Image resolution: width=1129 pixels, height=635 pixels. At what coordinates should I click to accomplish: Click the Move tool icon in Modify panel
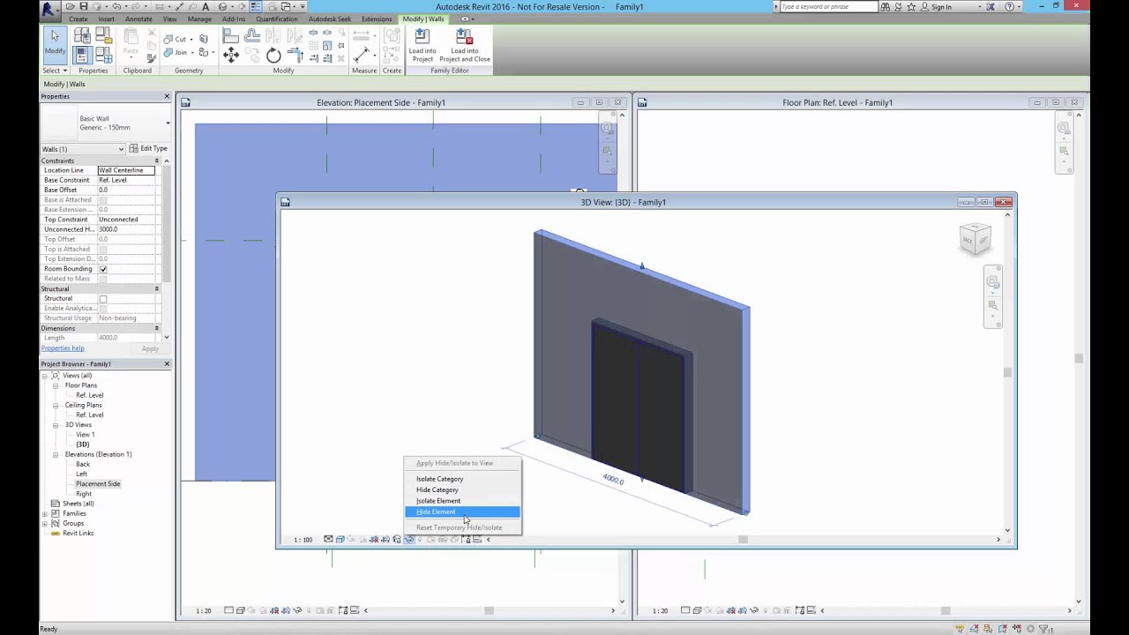(x=231, y=55)
